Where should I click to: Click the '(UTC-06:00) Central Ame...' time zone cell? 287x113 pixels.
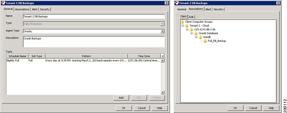(x=144, y=60)
